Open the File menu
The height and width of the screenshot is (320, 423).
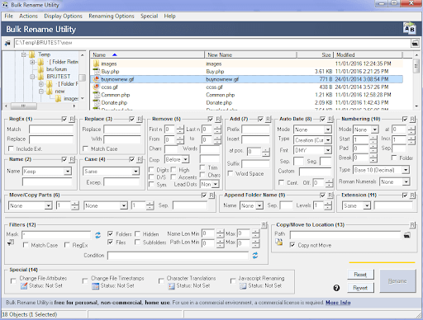tap(9, 16)
